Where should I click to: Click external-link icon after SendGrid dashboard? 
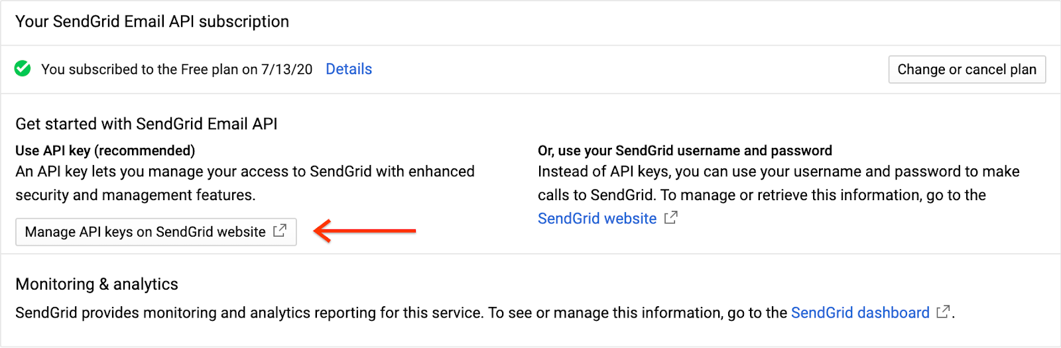click(x=942, y=312)
